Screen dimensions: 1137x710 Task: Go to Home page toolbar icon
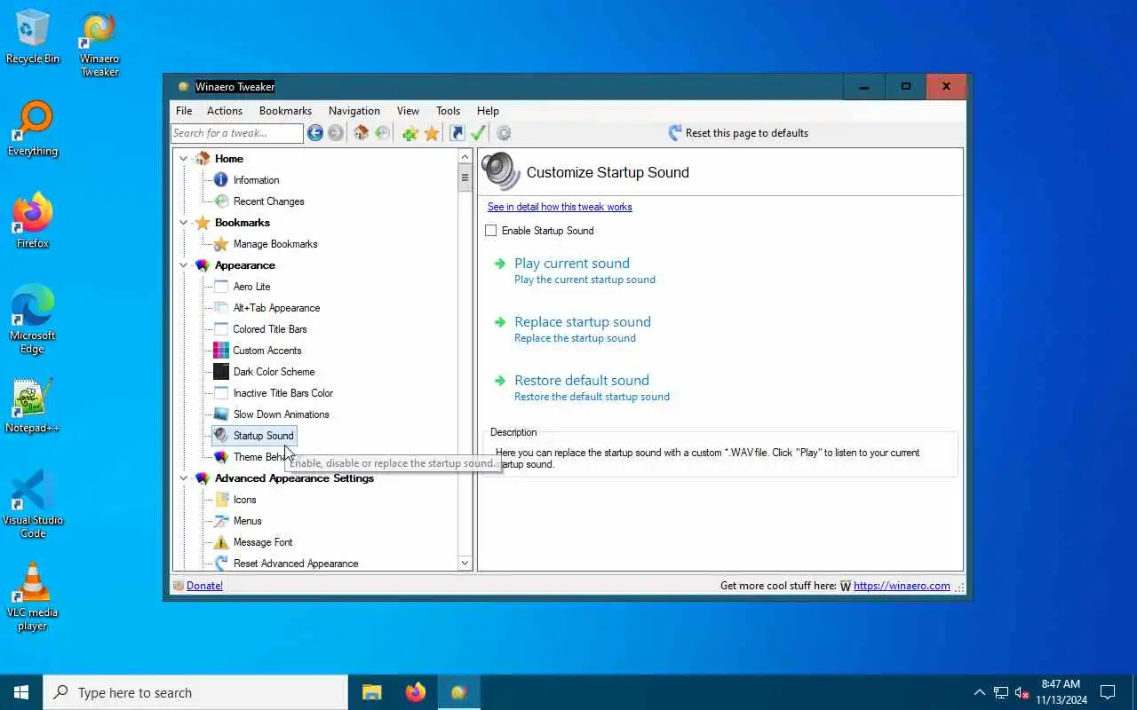361,133
